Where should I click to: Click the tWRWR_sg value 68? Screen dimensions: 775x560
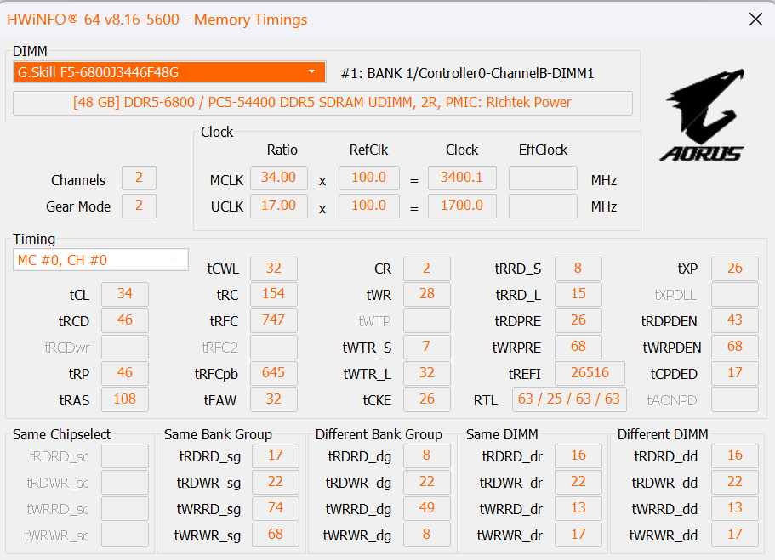click(x=276, y=535)
